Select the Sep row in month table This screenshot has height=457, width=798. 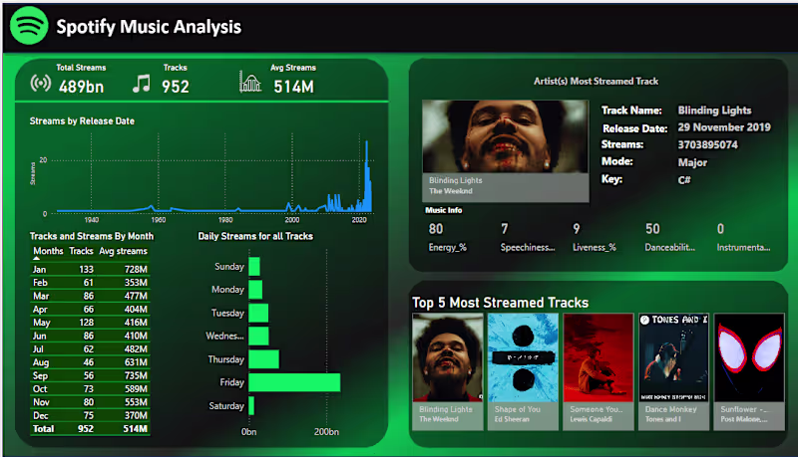pyautogui.click(x=90, y=375)
